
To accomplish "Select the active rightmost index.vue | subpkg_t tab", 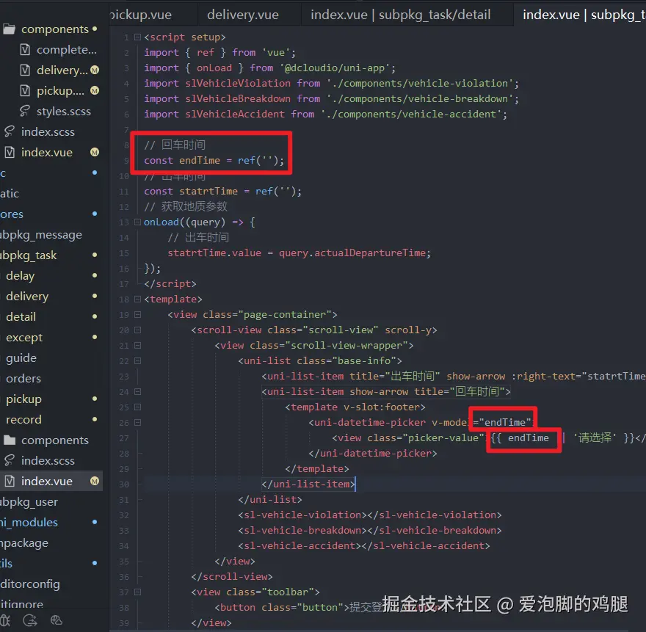I will point(580,15).
